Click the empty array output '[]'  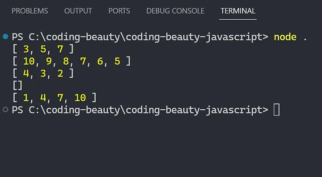click(17, 85)
